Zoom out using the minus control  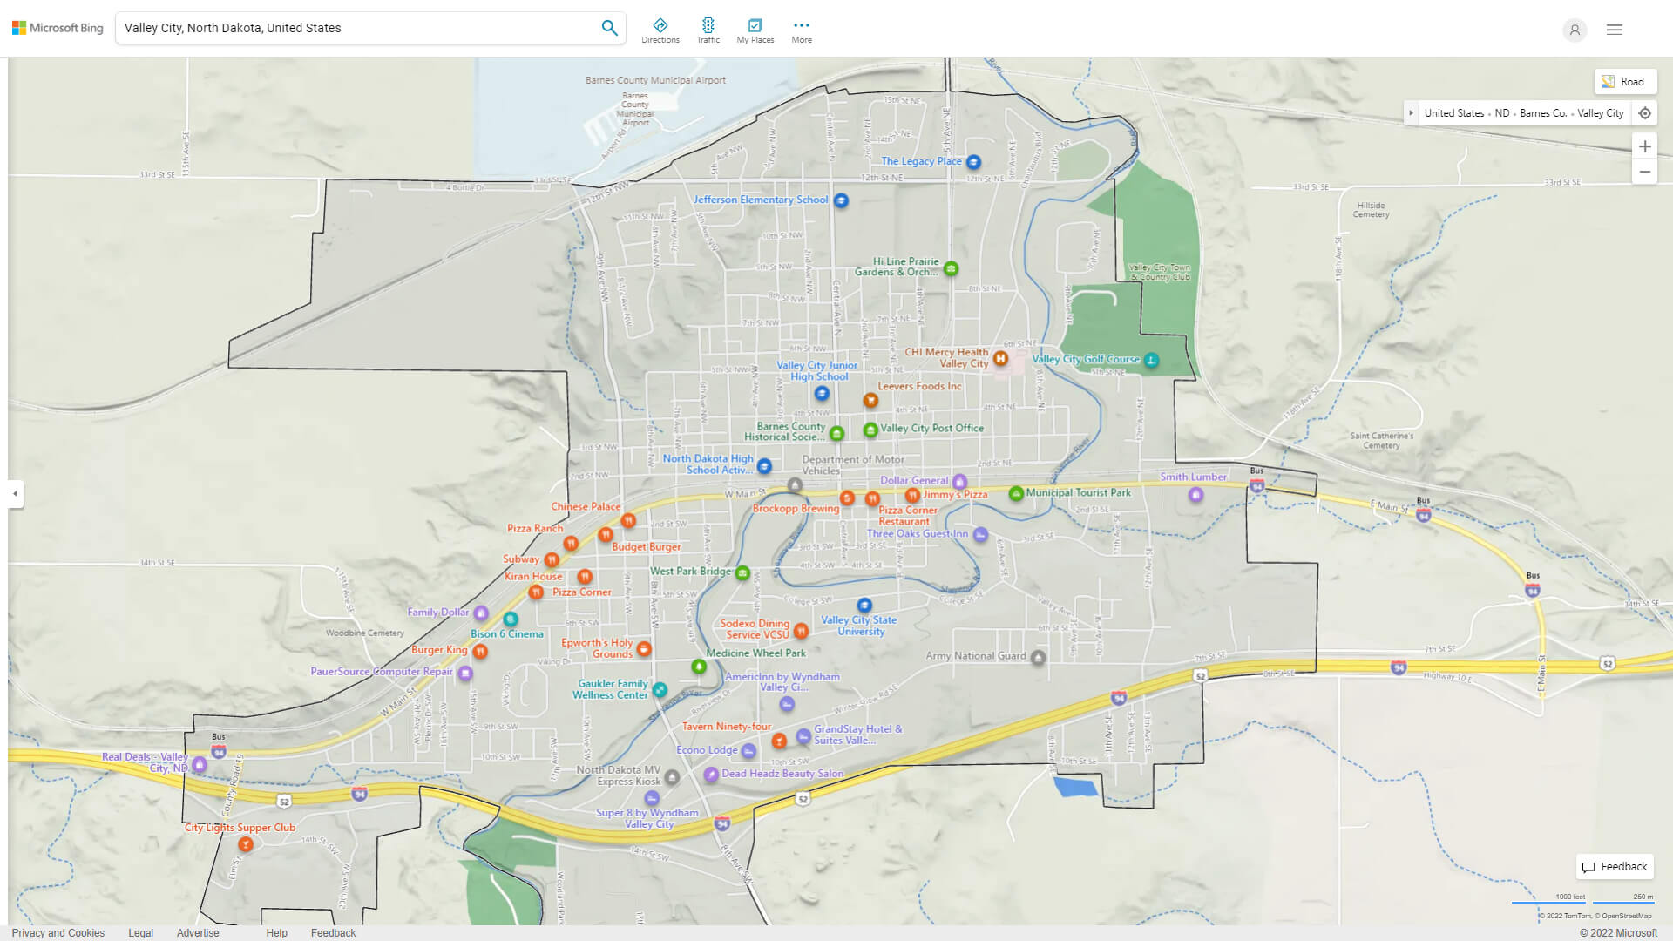pos(1645,172)
